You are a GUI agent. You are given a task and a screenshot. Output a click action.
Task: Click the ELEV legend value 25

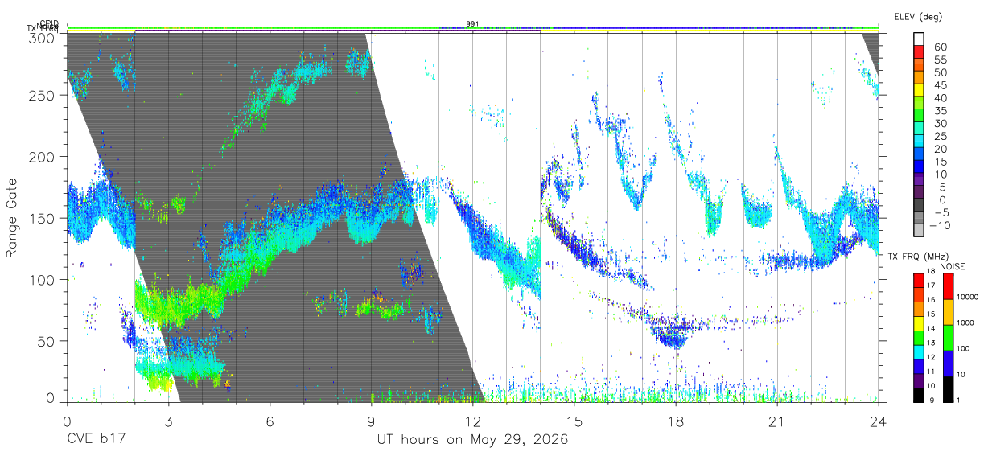[939, 137]
